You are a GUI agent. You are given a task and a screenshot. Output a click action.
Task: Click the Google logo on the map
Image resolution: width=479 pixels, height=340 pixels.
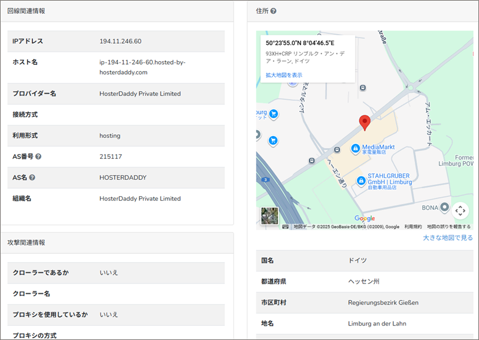[x=364, y=218]
